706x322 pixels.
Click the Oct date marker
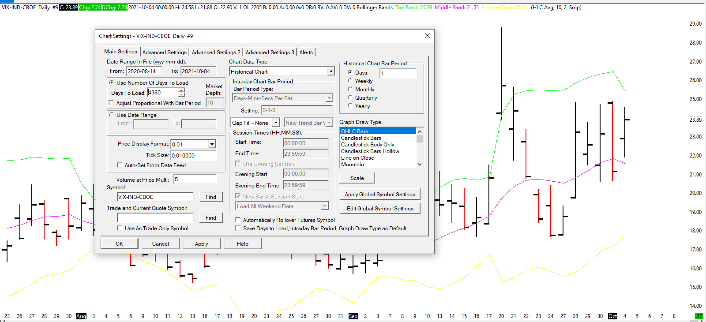click(x=612, y=316)
